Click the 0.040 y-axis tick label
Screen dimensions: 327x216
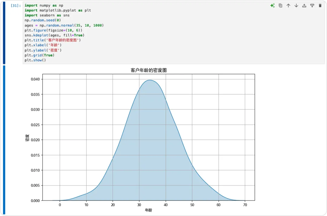coord(35,79)
